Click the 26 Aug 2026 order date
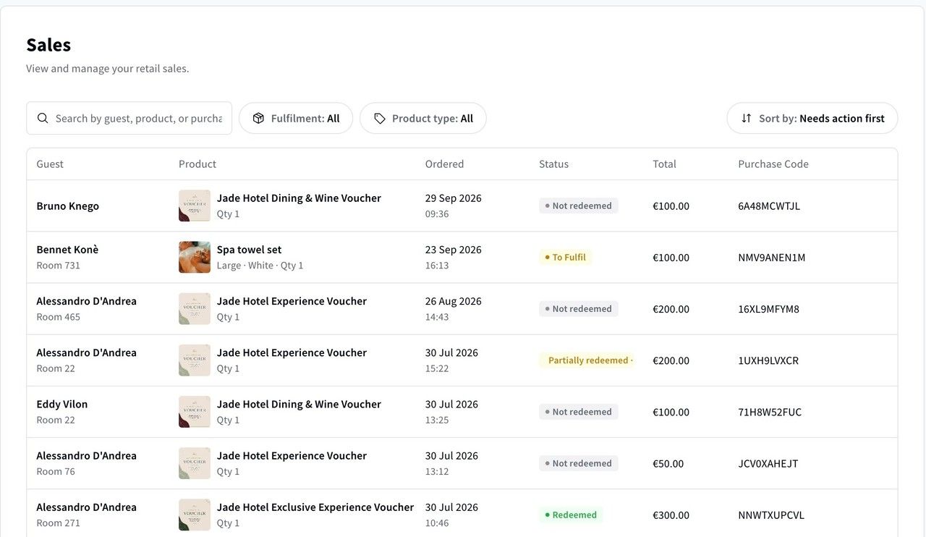 pyautogui.click(x=454, y=301)
